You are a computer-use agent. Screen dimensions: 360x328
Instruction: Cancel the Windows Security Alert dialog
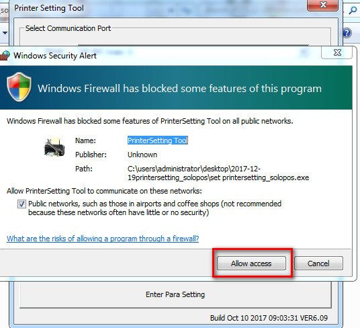point(318,263)
